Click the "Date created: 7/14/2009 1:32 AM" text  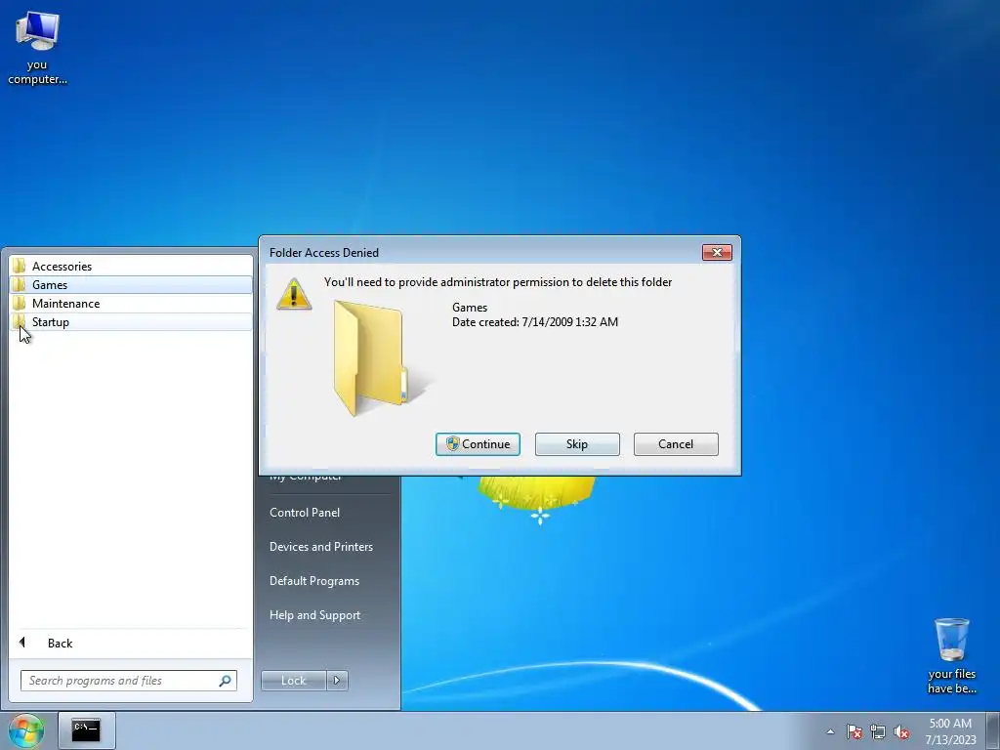(535, 322)
